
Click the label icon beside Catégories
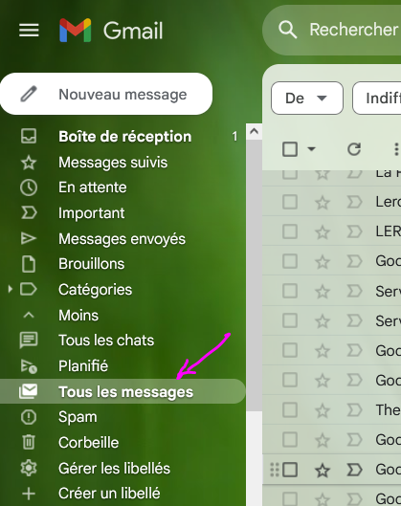click(x=29, y=289)
